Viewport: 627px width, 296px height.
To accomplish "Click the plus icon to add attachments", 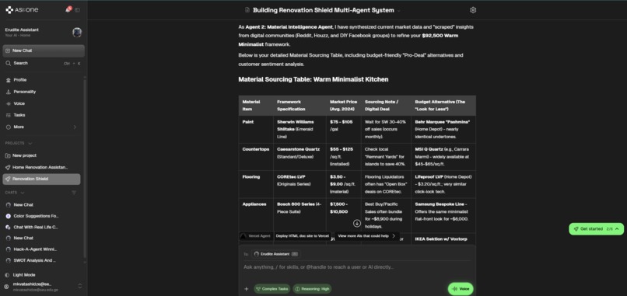I will (x=247, y=289).
